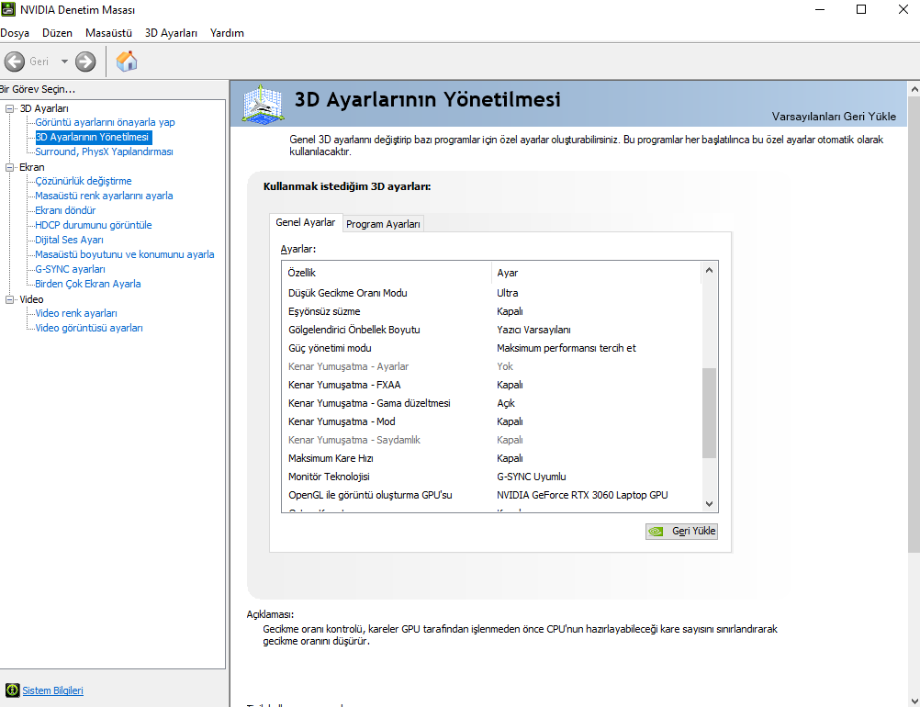The width and height of the screenshot is (920, 707).
Task: Open Masaüstü renk ayarlarını ayarla
Action: [104, 196]
